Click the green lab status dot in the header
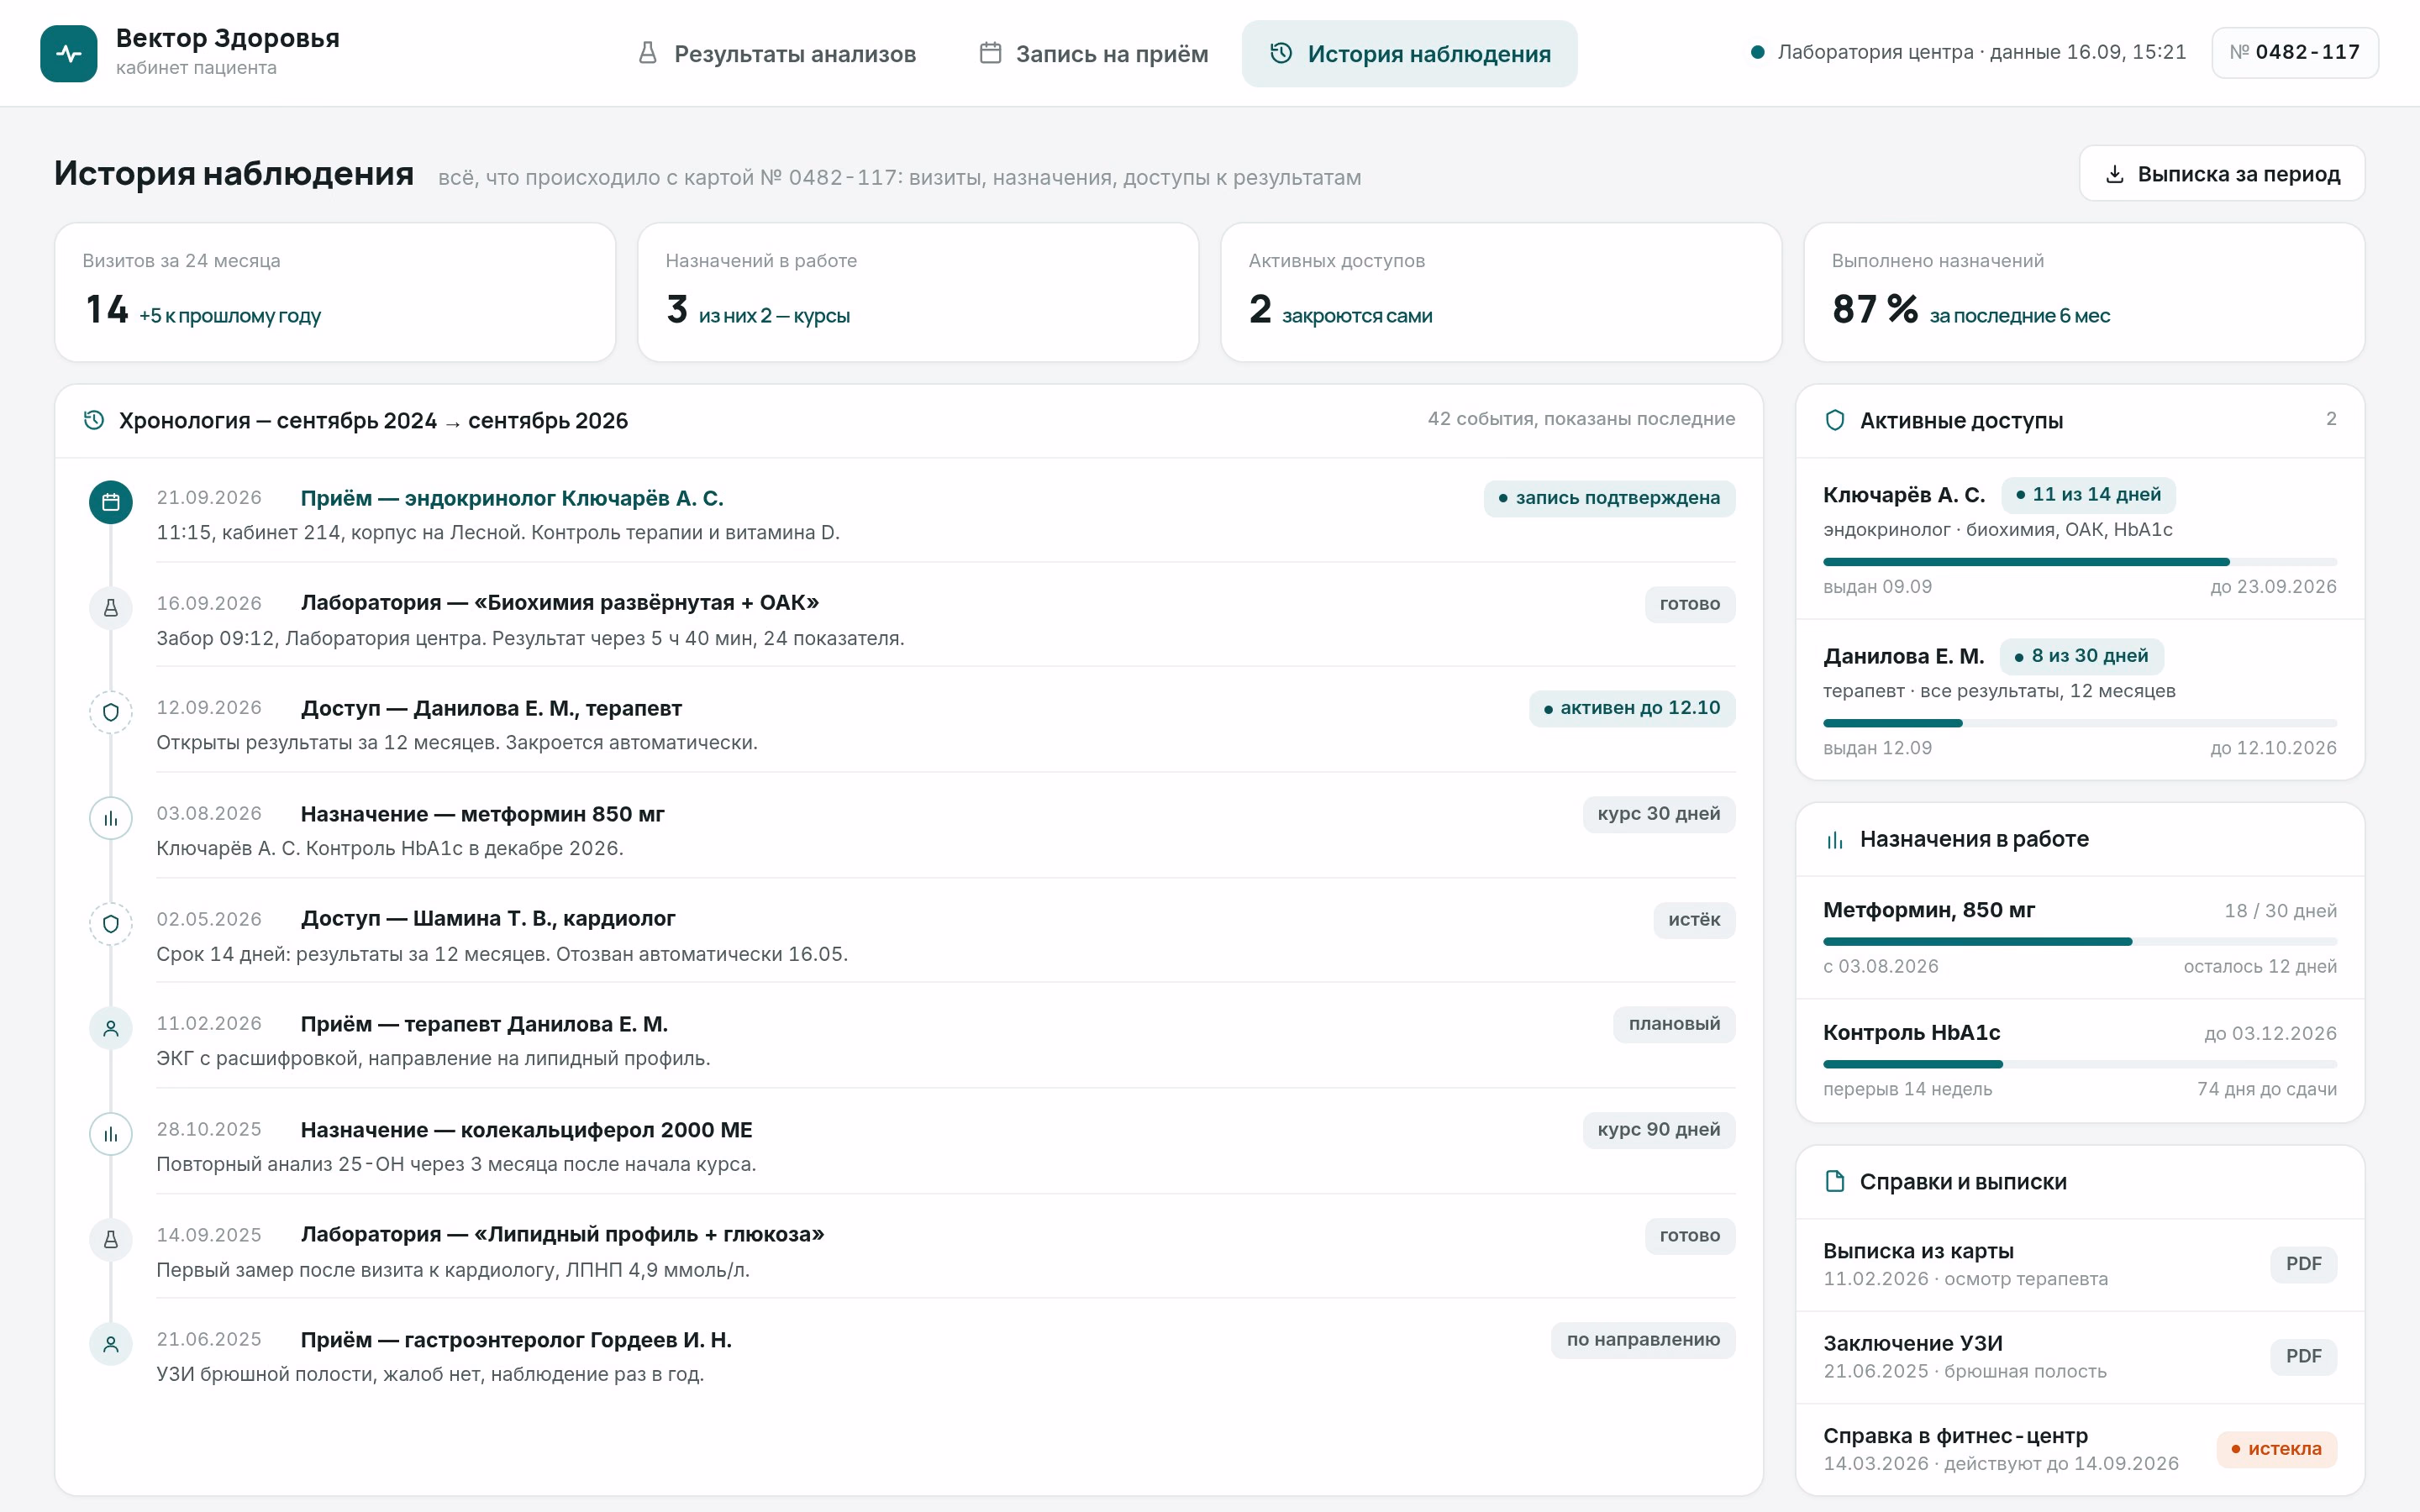The image size is (2420, 1512). tap(1757, 52)
